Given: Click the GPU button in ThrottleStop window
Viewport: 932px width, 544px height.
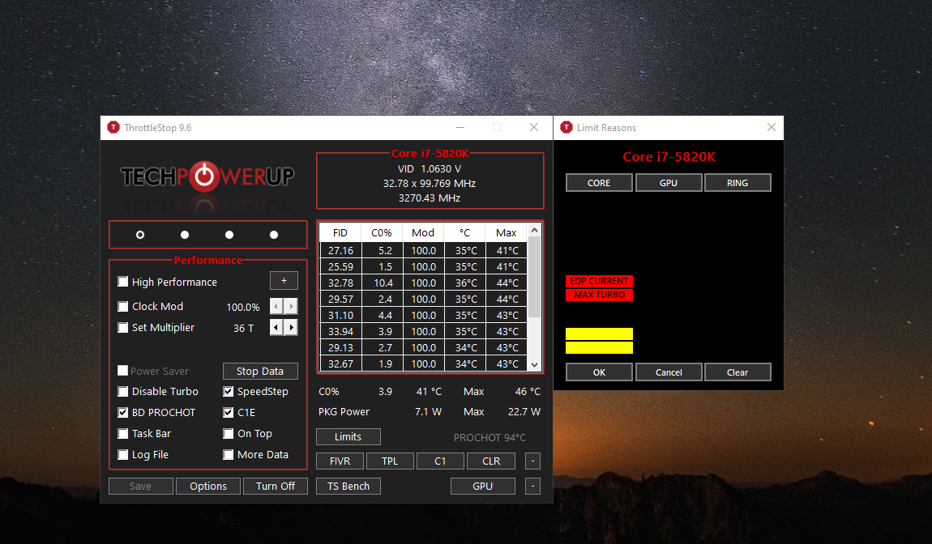Looking at the screenshot, I should click(x=483, y=486).
